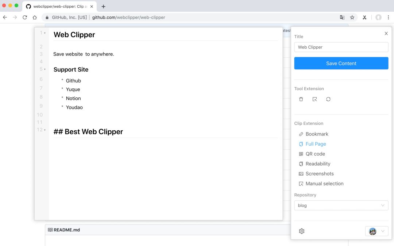394x246 pixels.
Task: Go back in browser history
Action: coord(5,18)
